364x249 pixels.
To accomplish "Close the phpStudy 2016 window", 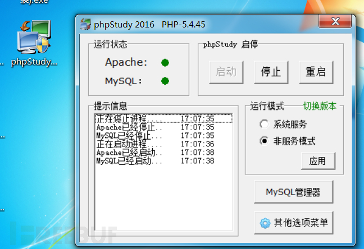I will click(335, 21).
